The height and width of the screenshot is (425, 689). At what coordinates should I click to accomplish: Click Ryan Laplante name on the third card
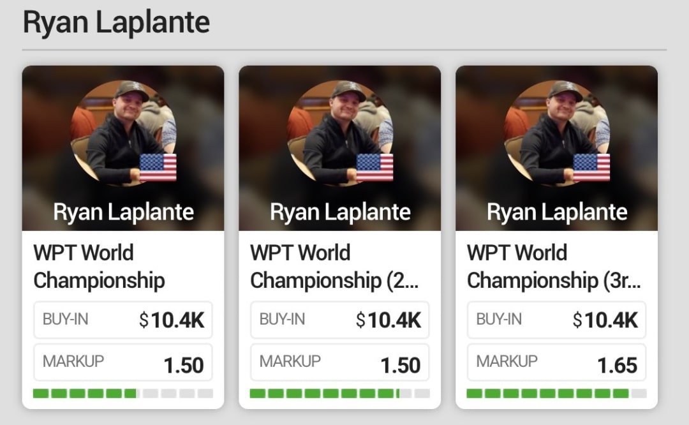[x=557, y=212]
